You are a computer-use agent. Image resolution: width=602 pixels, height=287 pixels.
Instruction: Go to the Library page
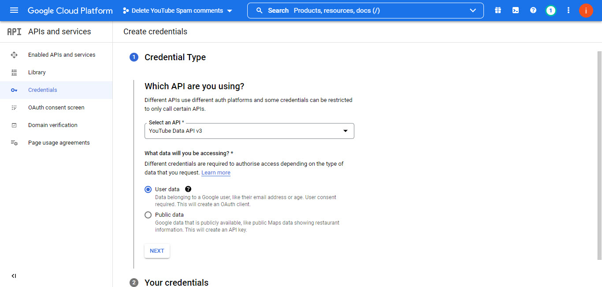coord(56,73)
